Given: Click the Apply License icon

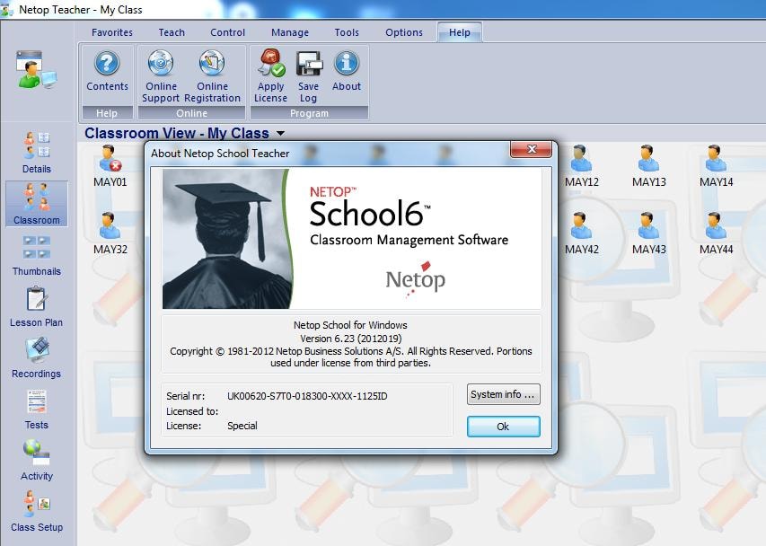Looking at the screenshot, I should (270, 75).
